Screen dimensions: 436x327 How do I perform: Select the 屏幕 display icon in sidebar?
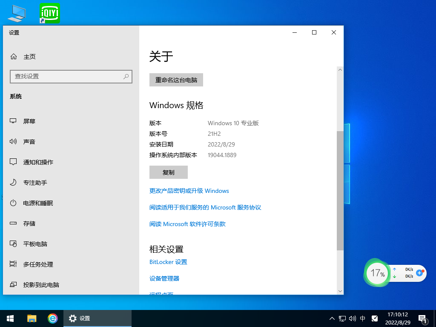13,121
